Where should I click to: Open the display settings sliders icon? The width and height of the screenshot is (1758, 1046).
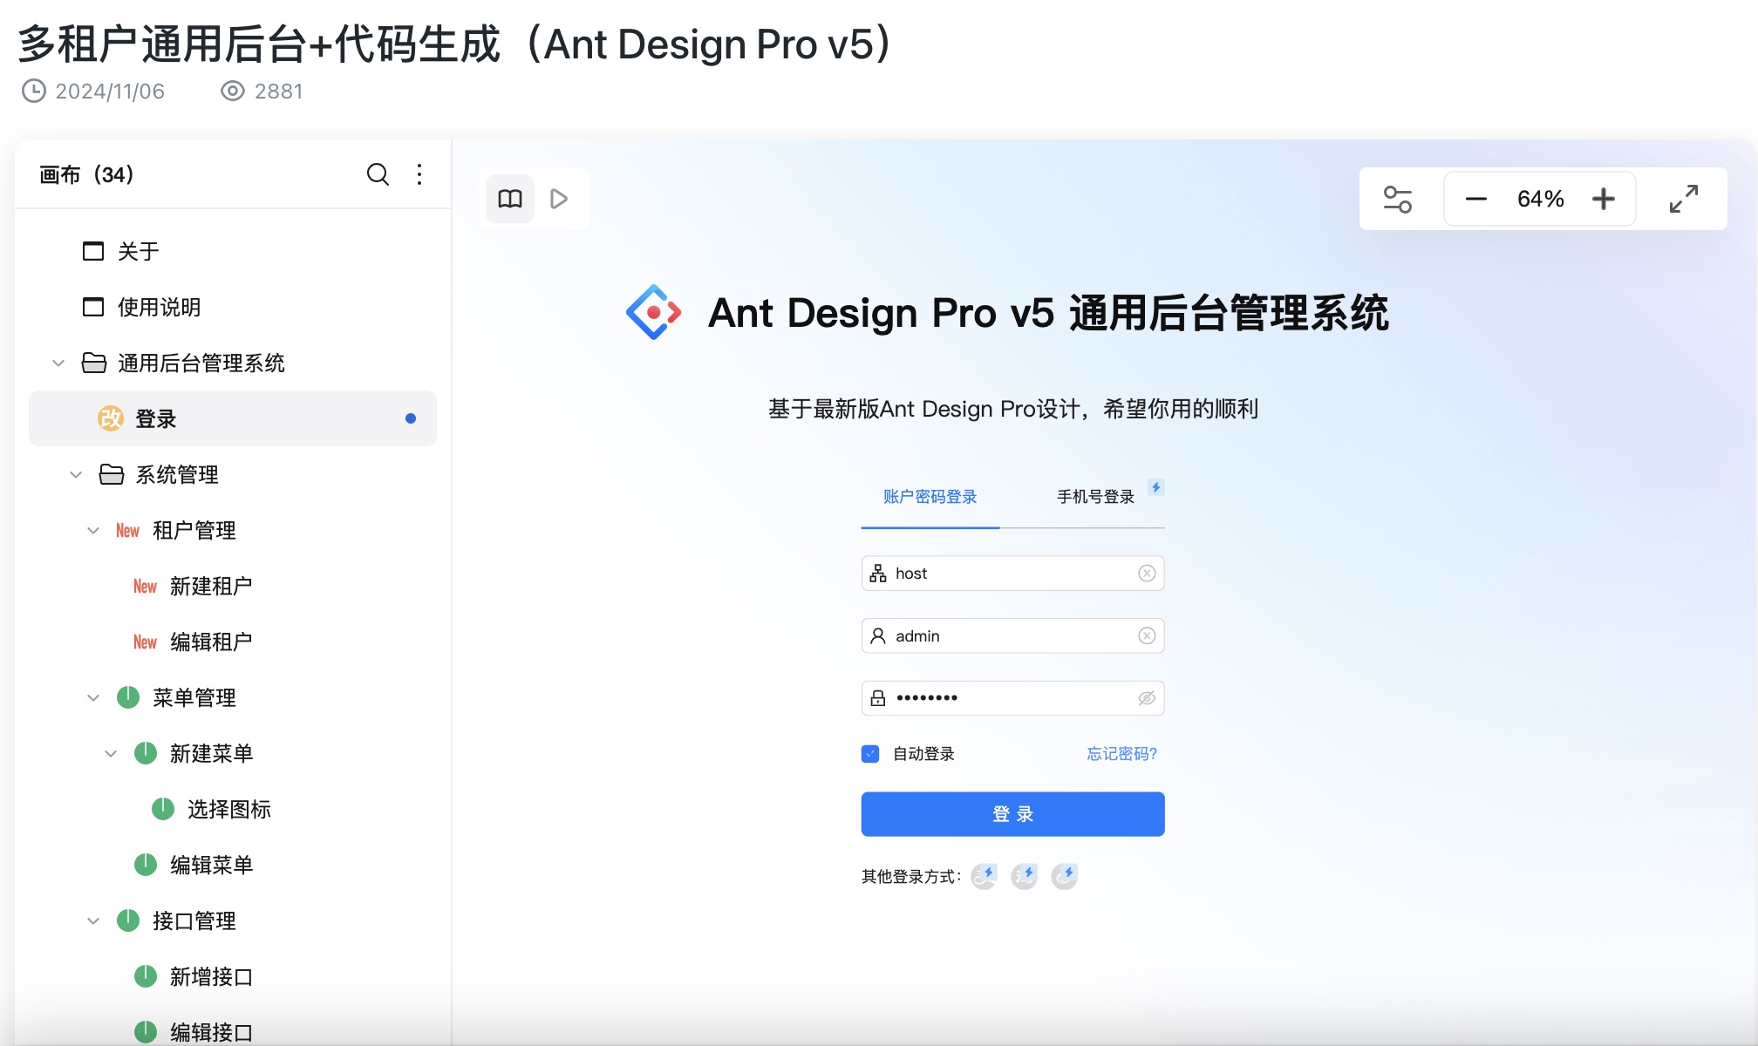1398,199
